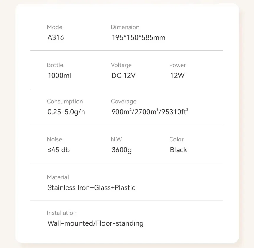
Task: Select the Wall-mounted/Floor-standing installation text
Action: tap(95, 223)
